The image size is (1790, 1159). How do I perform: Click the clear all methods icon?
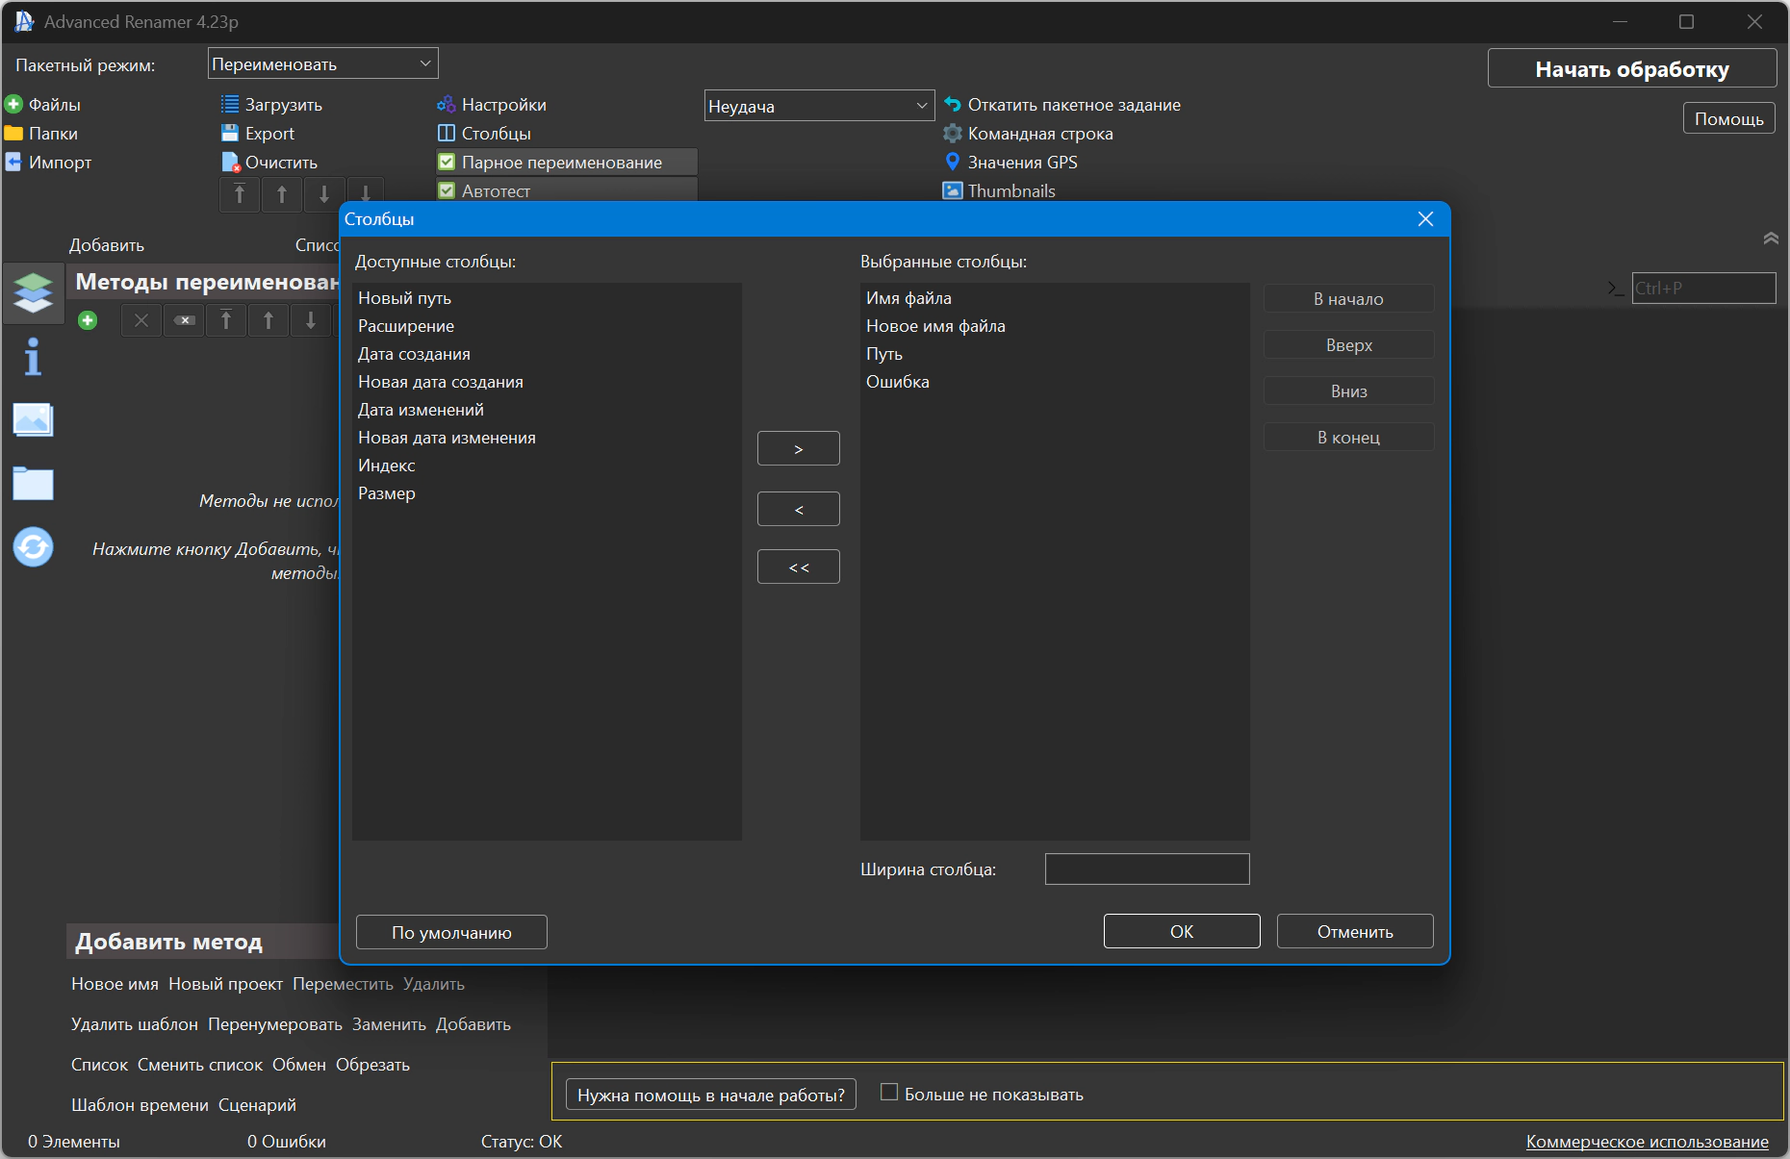pos(184,320)
